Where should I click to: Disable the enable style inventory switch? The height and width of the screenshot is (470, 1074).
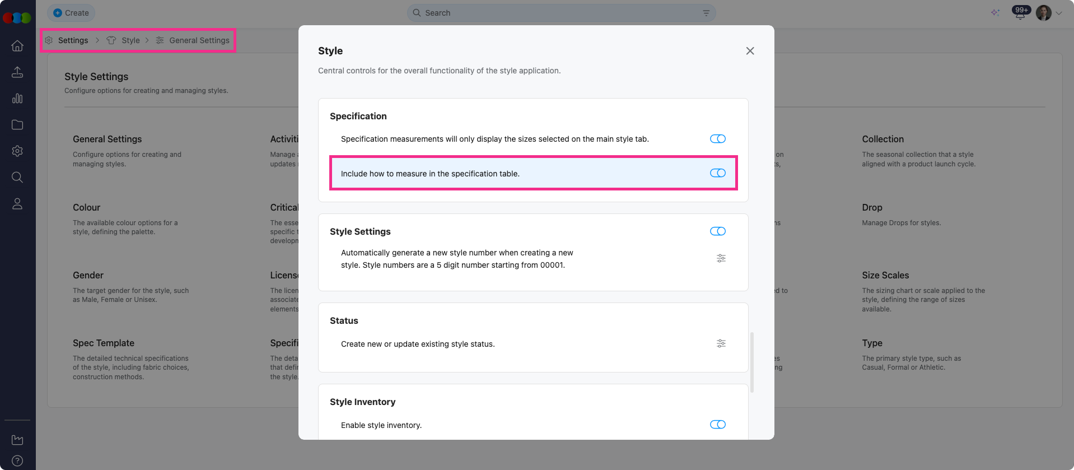(x=718, y=425)
